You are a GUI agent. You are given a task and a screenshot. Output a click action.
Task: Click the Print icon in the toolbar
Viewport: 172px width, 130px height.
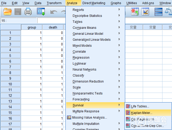(x=28, y=12)
